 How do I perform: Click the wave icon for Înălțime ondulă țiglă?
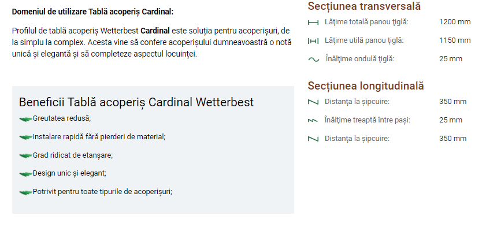click(313, 59)
